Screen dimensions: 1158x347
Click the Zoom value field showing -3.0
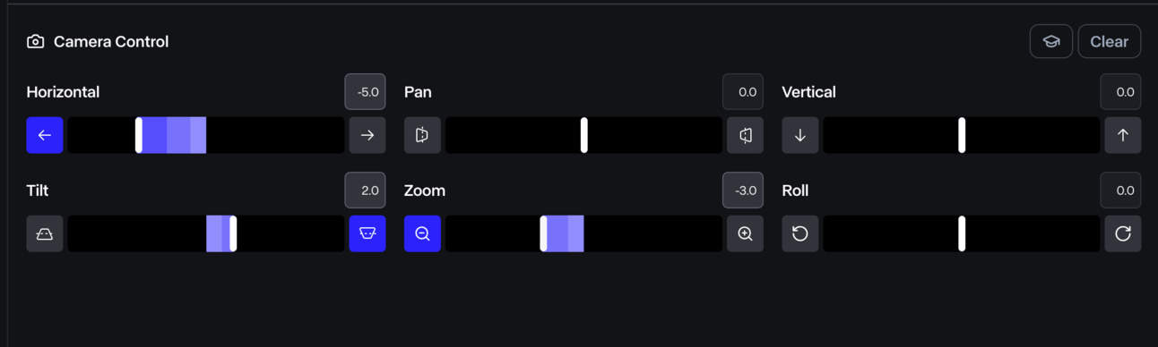743,190
